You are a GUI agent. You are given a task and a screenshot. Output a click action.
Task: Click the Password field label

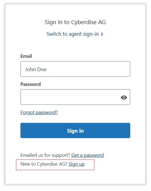[31, 84]
